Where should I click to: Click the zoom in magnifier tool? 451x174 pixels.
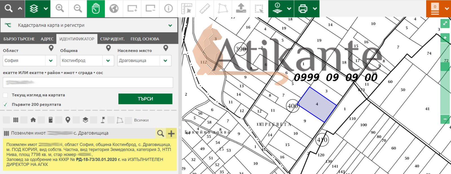tap(59, 9)
